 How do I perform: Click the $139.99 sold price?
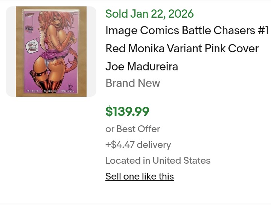127,112
